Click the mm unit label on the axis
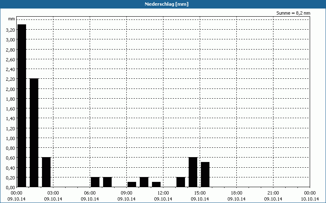This screenshot has width=326, height=203. click(x=12, y=19)
